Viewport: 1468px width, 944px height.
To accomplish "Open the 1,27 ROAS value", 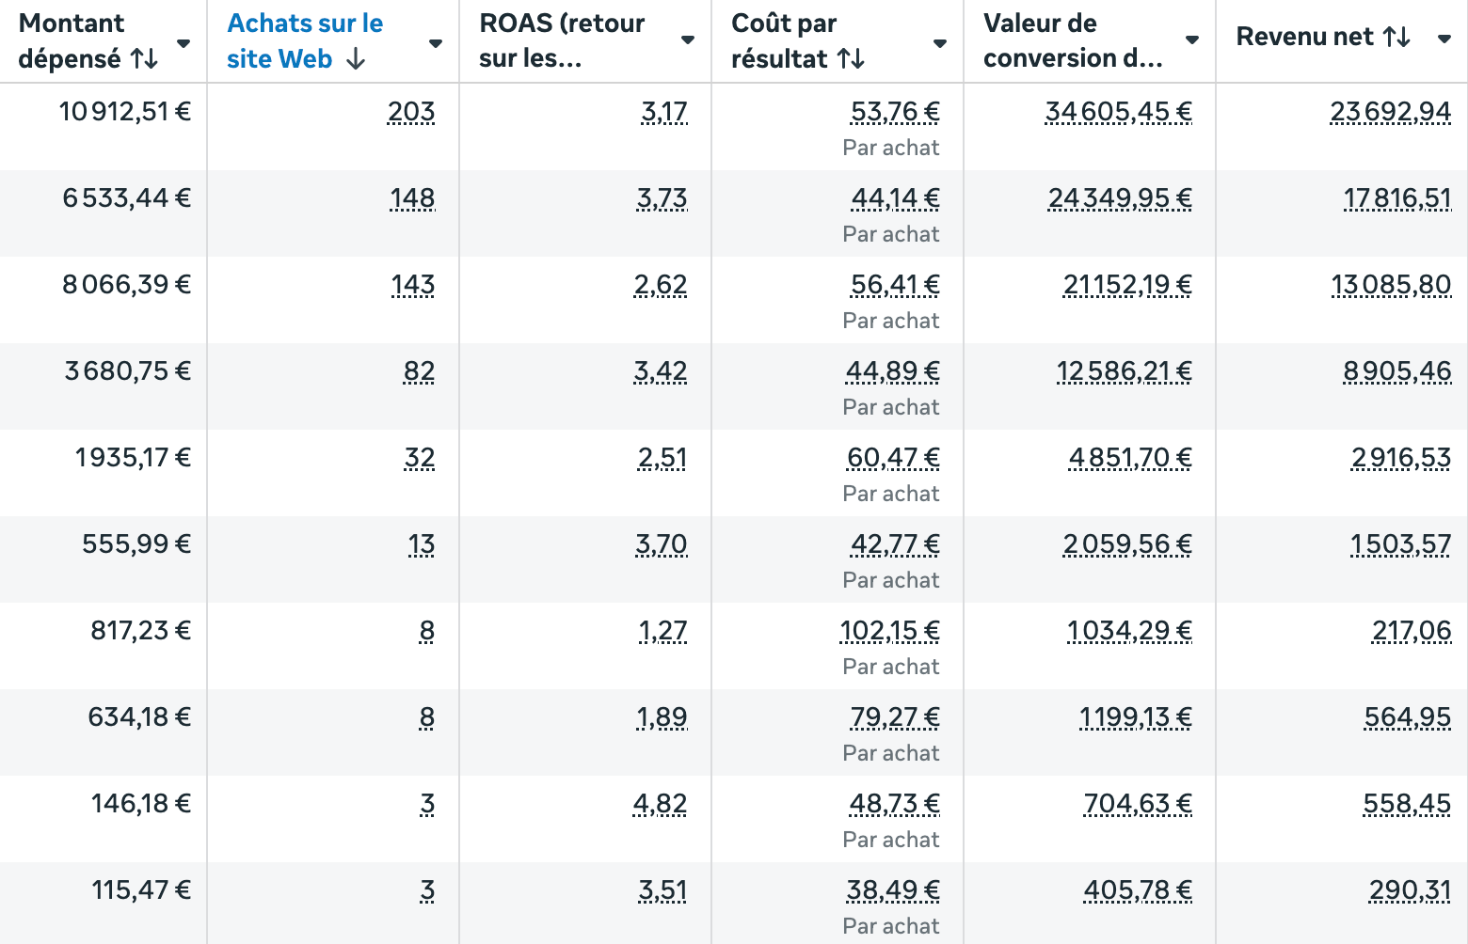I will click(662, 631).
